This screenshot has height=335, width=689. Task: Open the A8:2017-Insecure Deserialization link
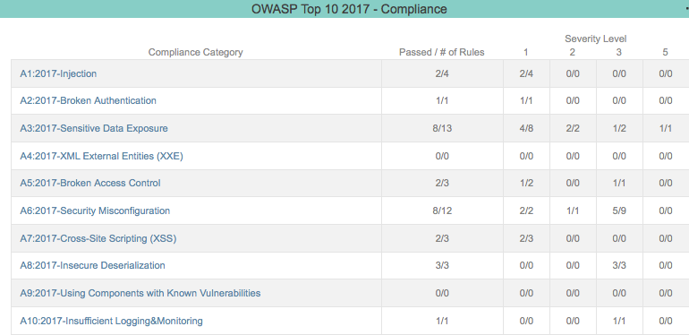coord(92,265)
